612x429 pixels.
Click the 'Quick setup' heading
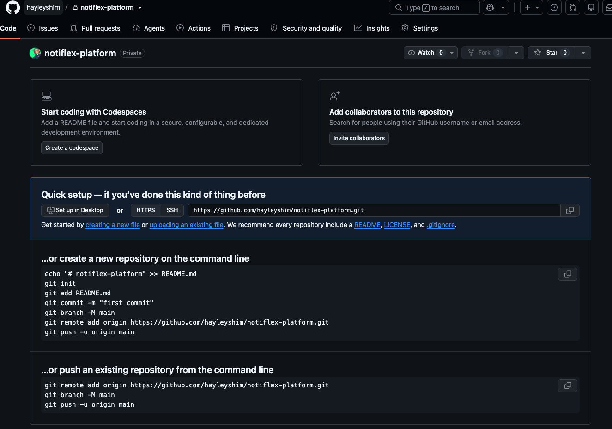click(x=153, y=195)
